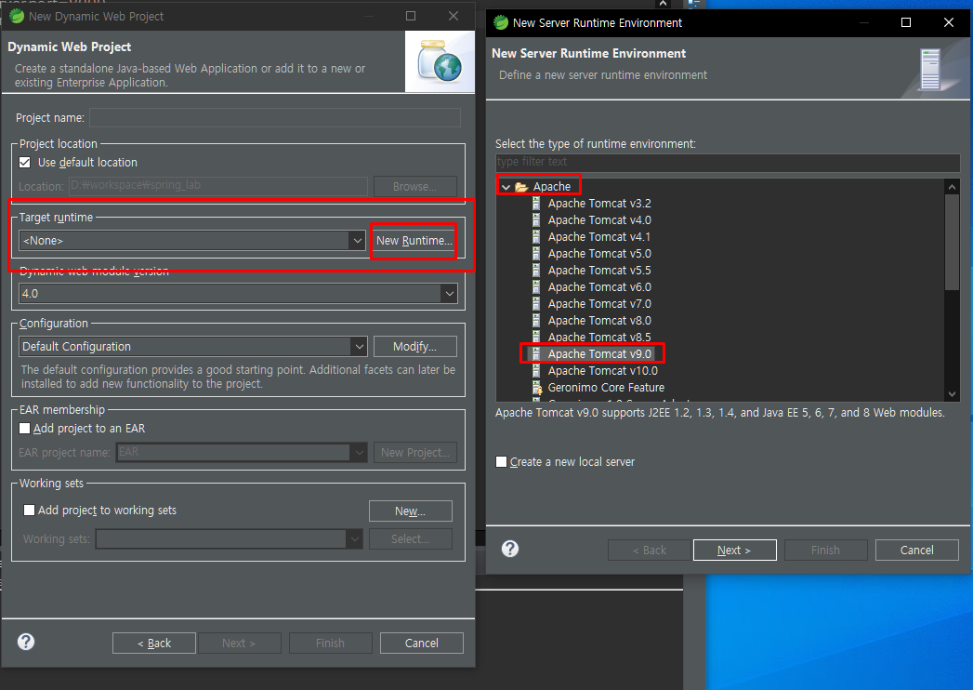Image resolution: width=973 pixels, height=690 pixels.
Task: Click the New working set button
Action: [x=410, y=511]
